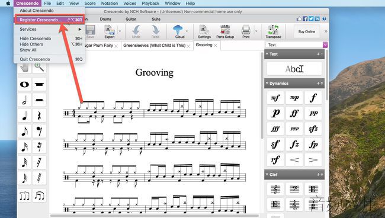Viewport: 385px width, 218px height.
Task: Select sforzando sfz dynamic
Action: point(313,129)
